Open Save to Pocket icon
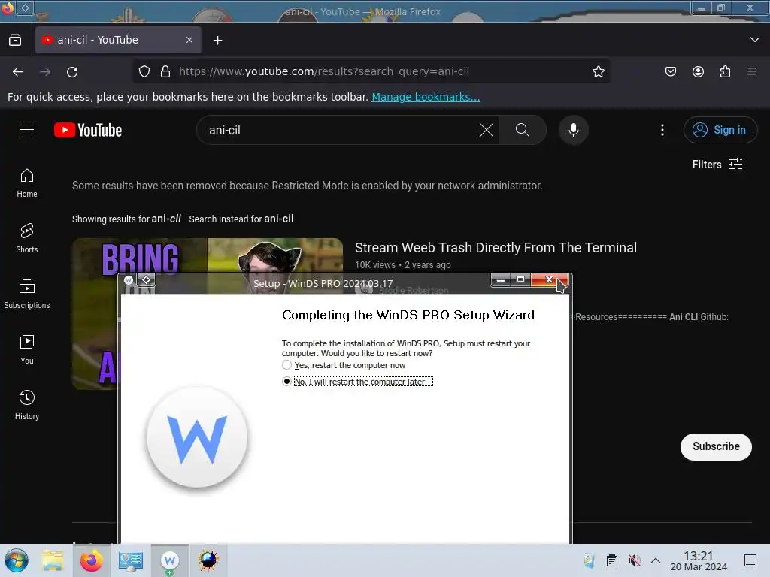The width and height of the screenshot is (770, 577). pos(671,71)
